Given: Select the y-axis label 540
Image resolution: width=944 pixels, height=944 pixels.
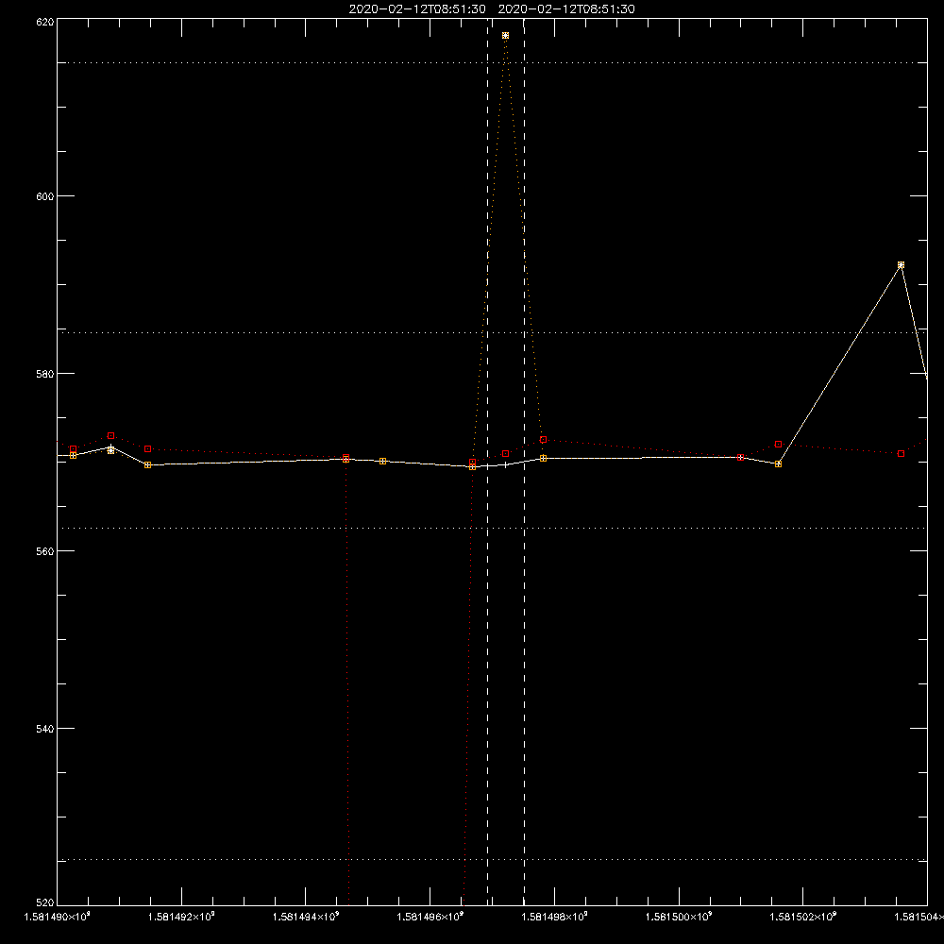Looking at the screenshot, I should point(45,729).
